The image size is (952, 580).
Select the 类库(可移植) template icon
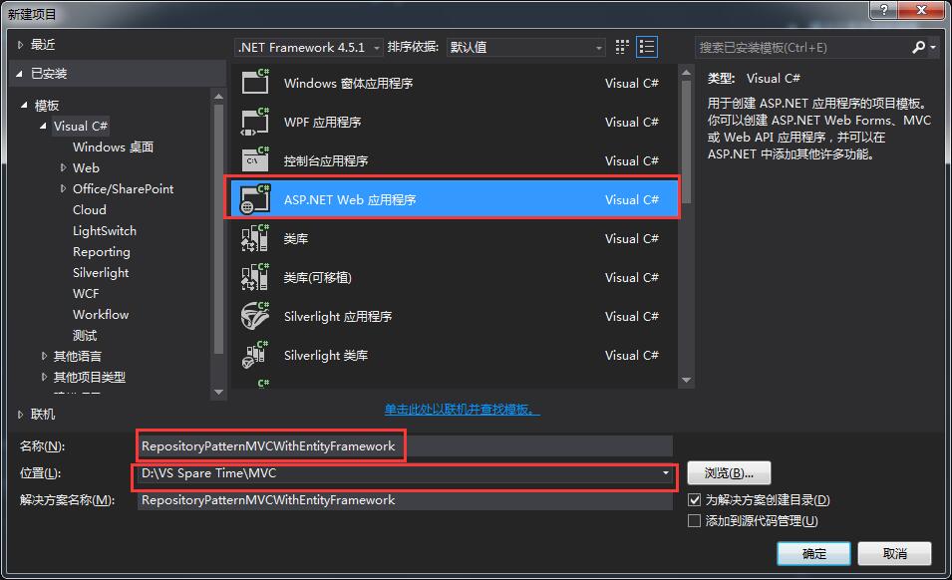tap(255, 277)
